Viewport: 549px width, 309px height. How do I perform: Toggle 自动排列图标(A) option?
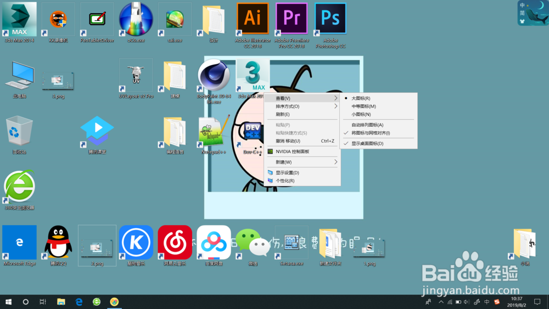378,125
